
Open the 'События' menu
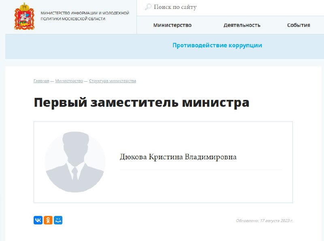[x=298, y=25]
